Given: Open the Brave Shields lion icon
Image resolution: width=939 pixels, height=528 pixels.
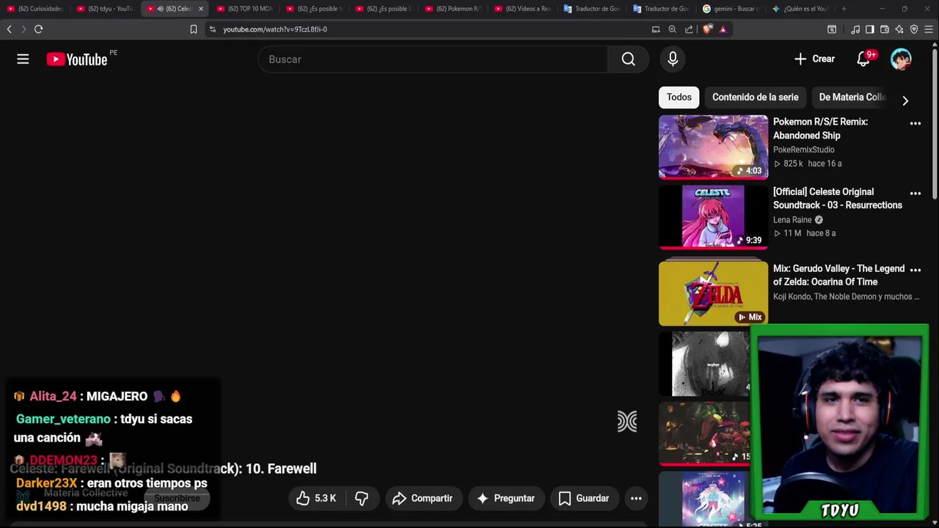Looking at the screenshot, I should (707, 29).
